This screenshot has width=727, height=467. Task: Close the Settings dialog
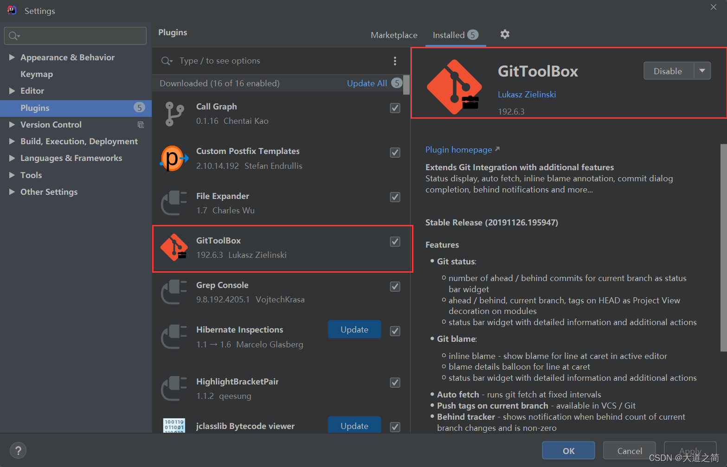pos(714,7)
